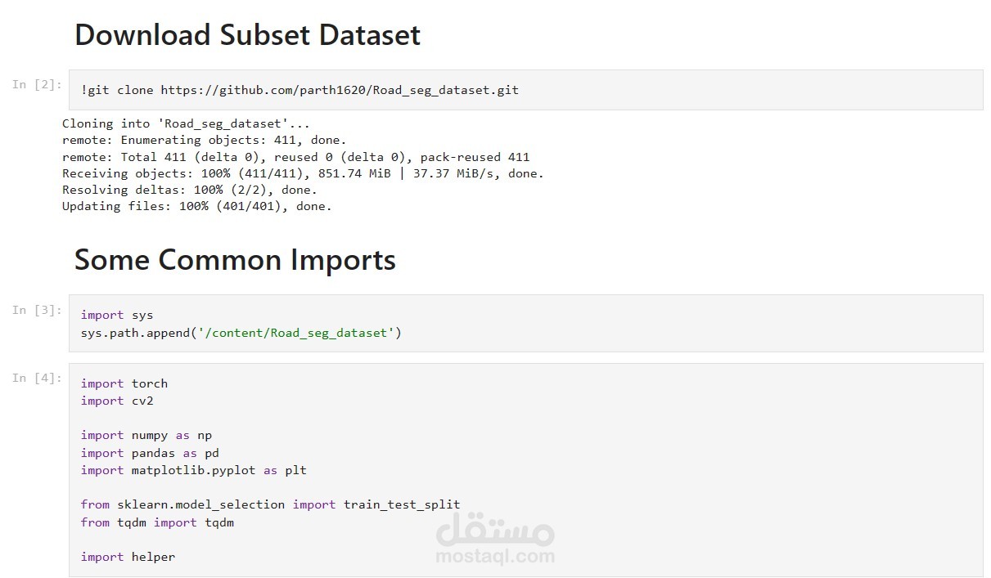Click the "import helper" line
The image size is (991, 578).
[x=128, y=557]
